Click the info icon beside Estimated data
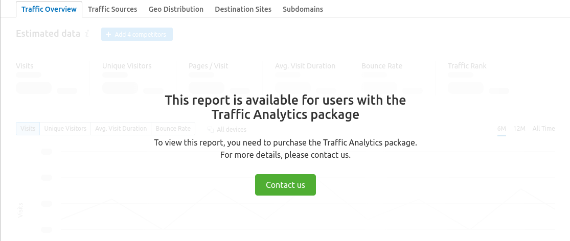 (x=87, y=34)
